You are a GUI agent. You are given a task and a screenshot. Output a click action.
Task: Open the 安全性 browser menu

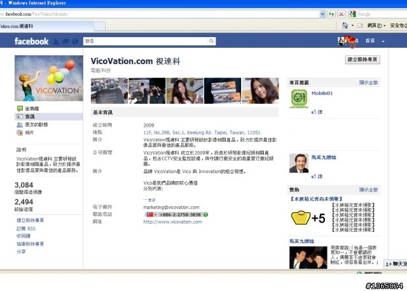point(399,25)
